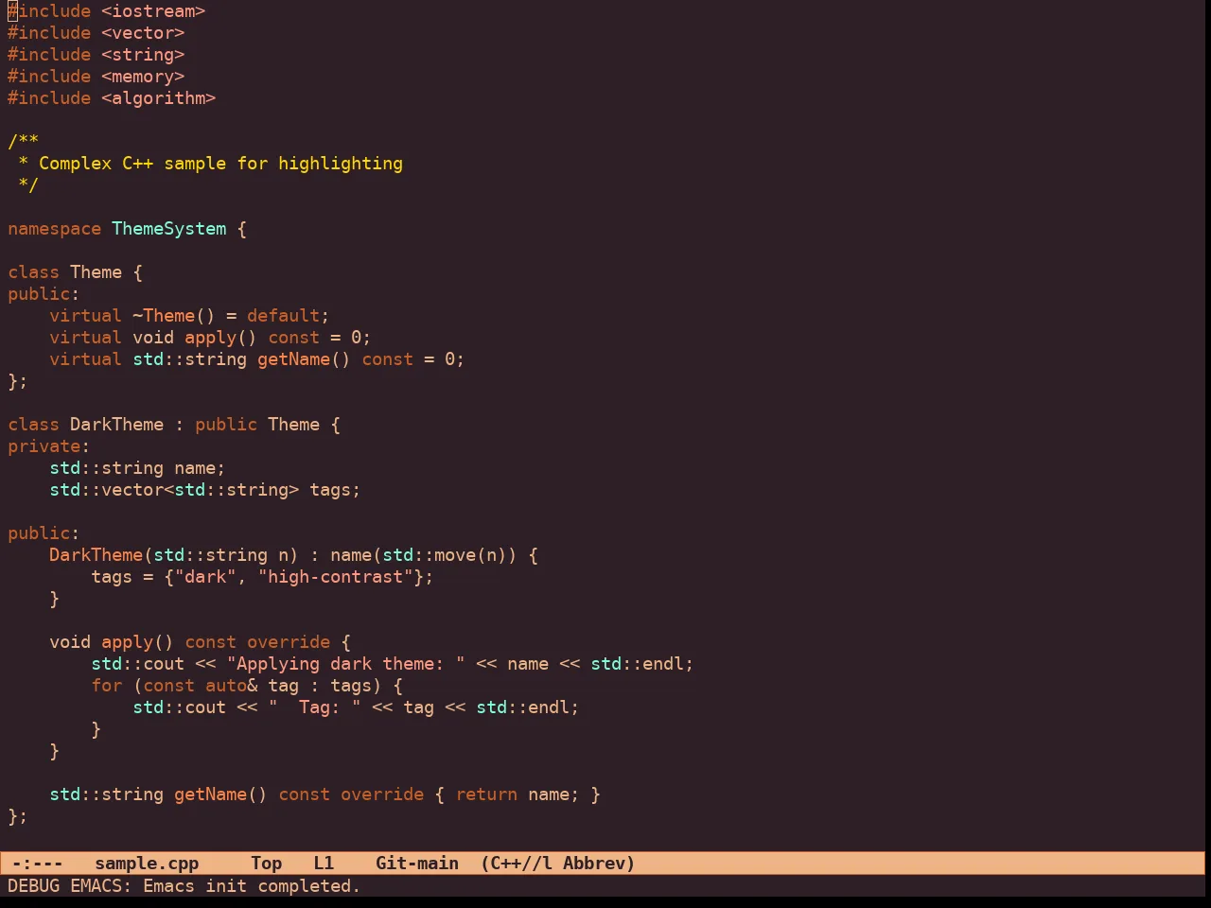Click the 'private:' access specifier

49,446
